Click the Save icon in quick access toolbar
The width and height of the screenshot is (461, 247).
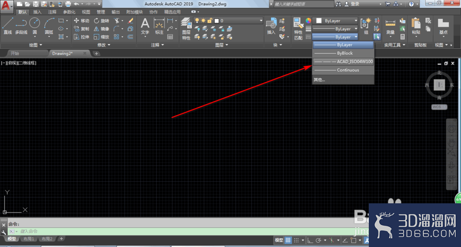coord(35,4)
